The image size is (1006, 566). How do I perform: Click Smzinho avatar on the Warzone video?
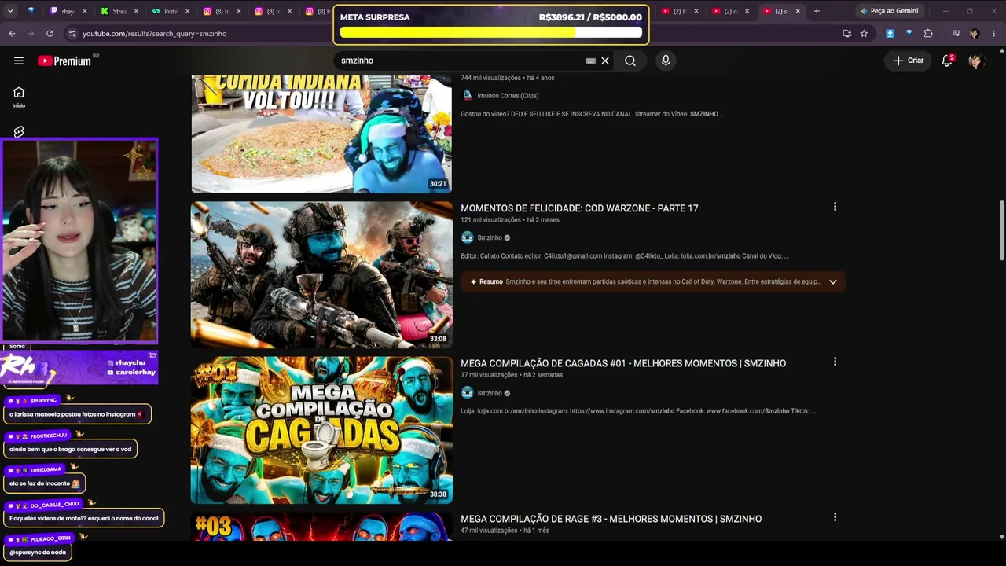[467, 237]
